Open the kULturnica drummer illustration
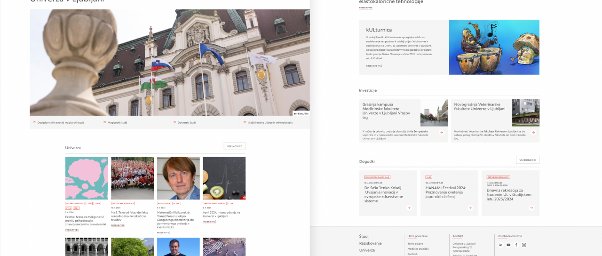 click(x=494, y=47)
